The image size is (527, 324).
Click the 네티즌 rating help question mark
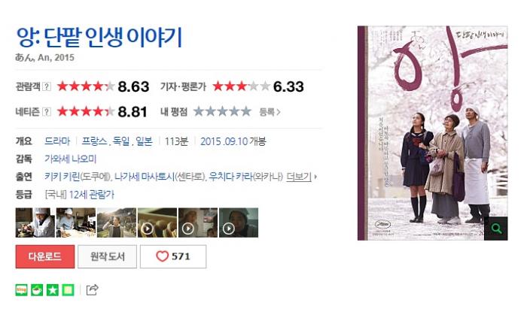coord(47,112)
